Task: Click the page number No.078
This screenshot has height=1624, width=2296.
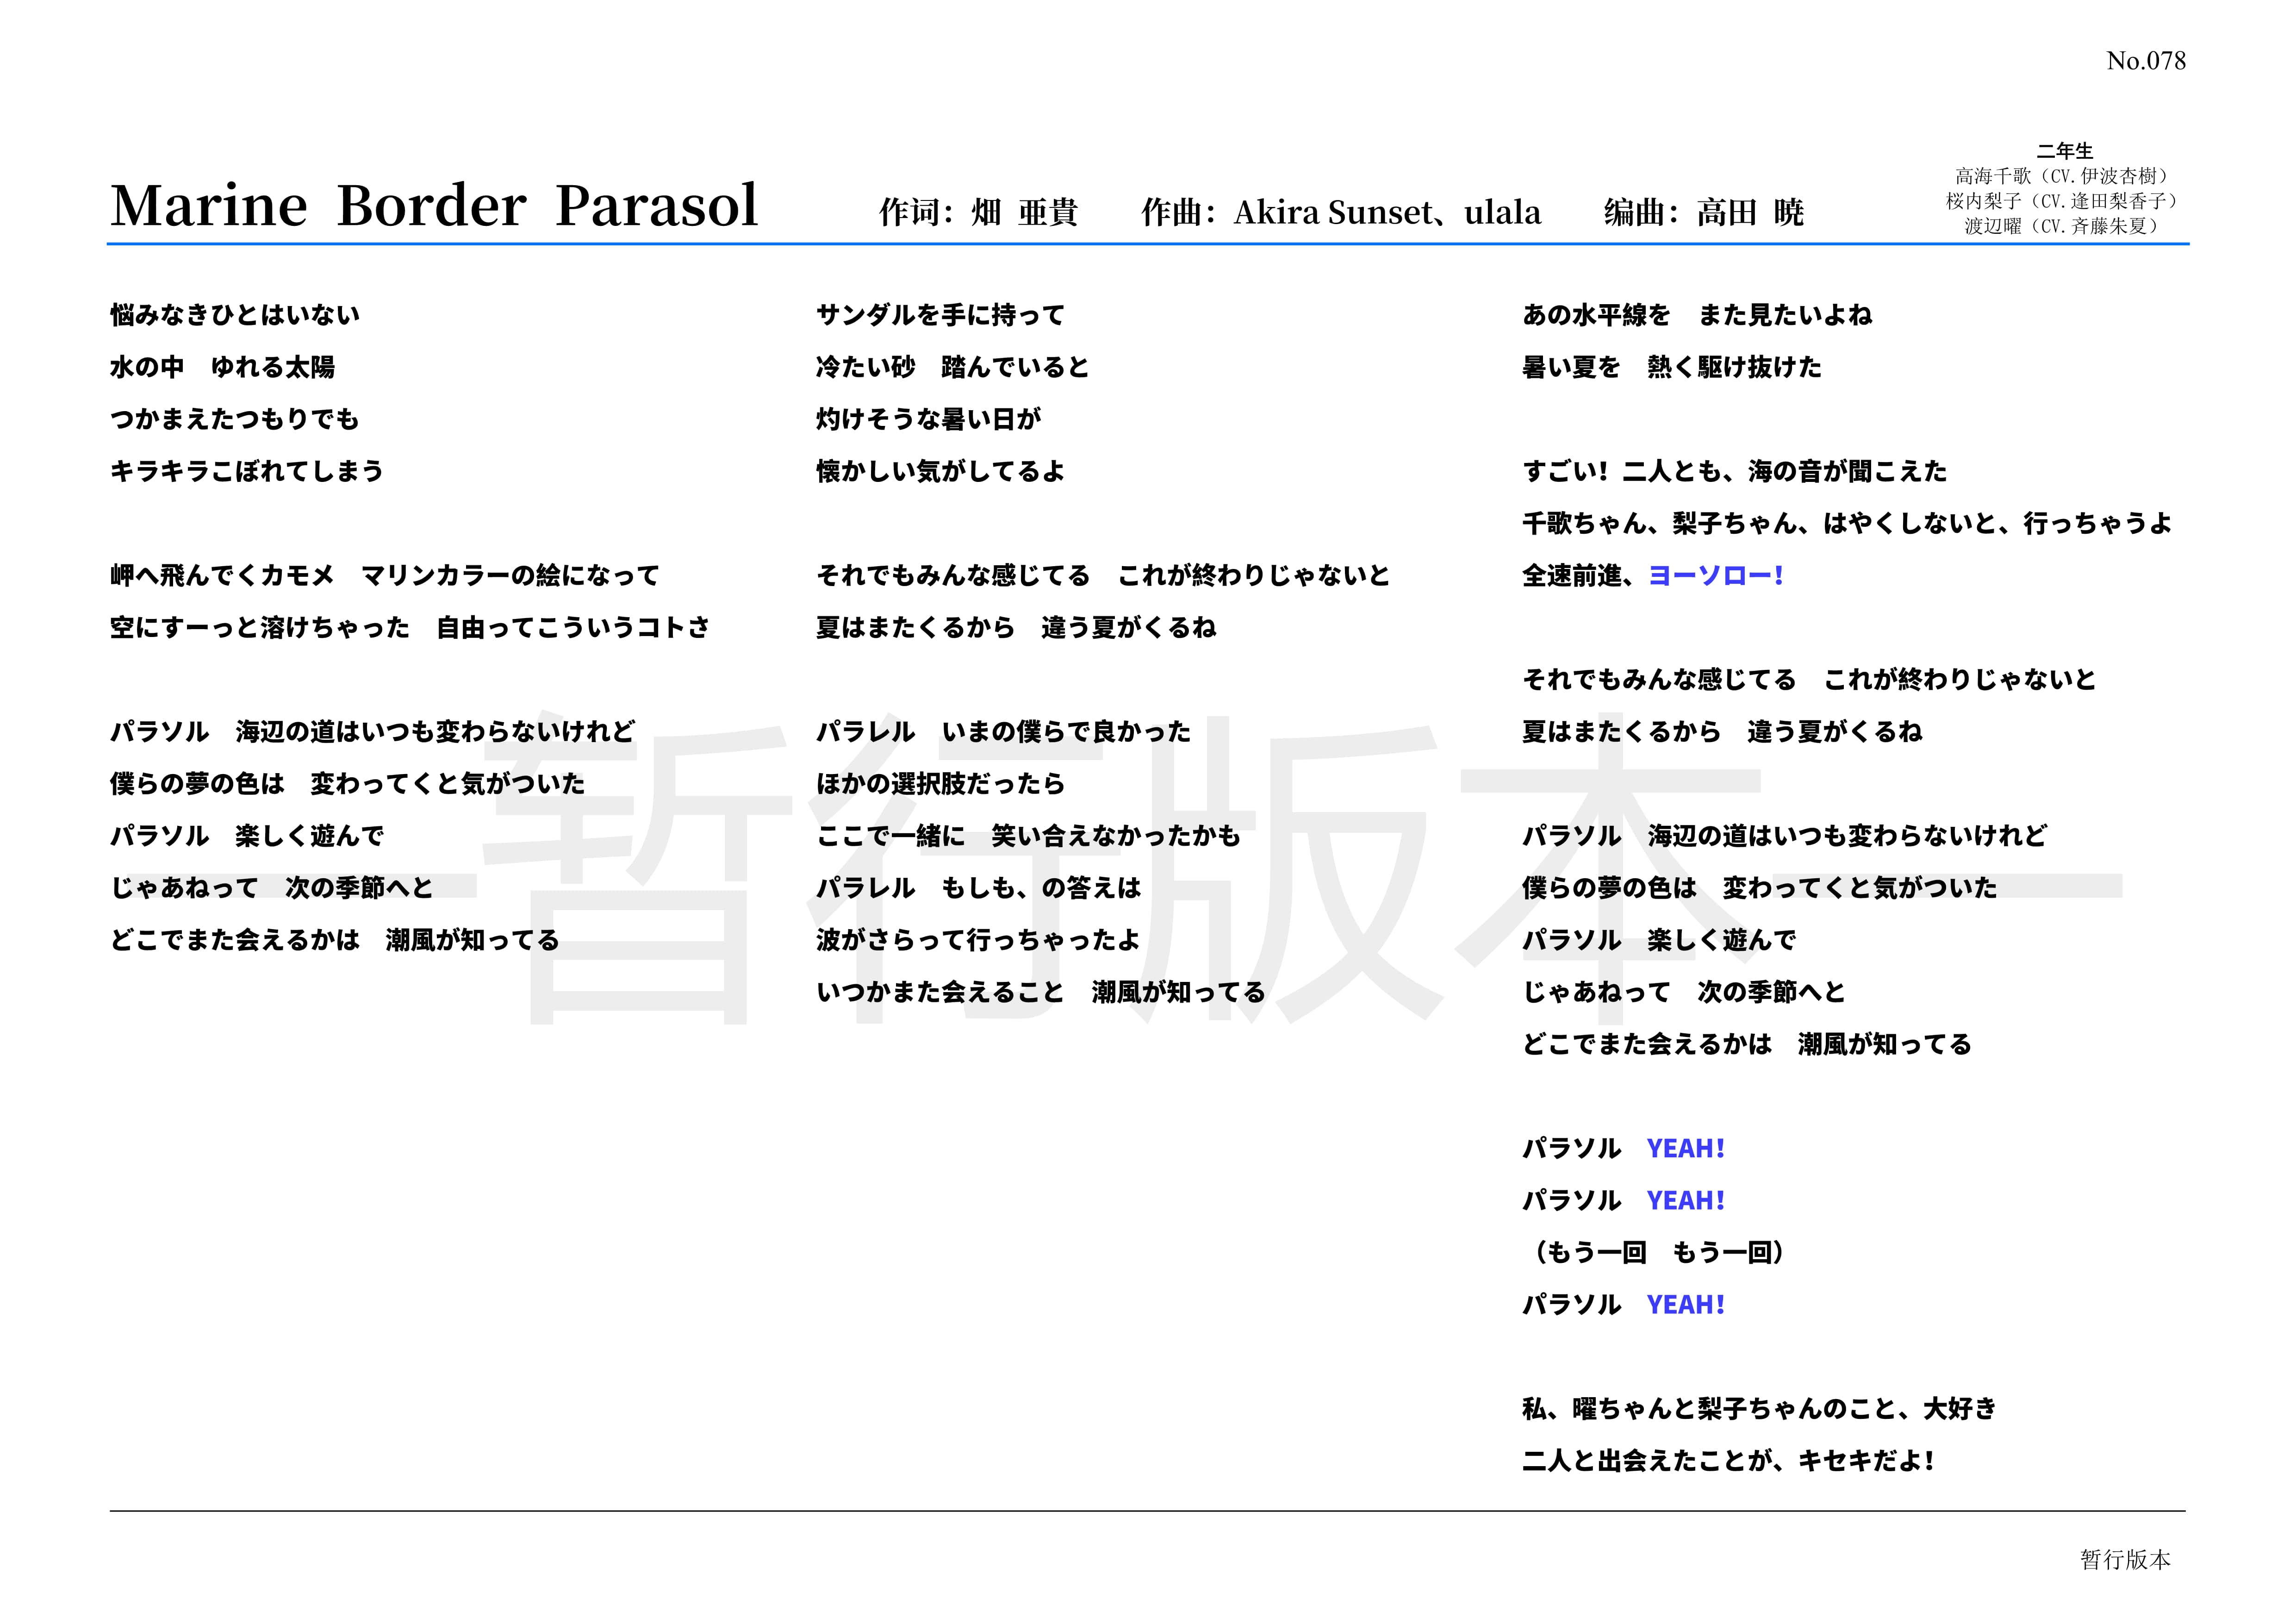Action: [x=2145, y=61]
